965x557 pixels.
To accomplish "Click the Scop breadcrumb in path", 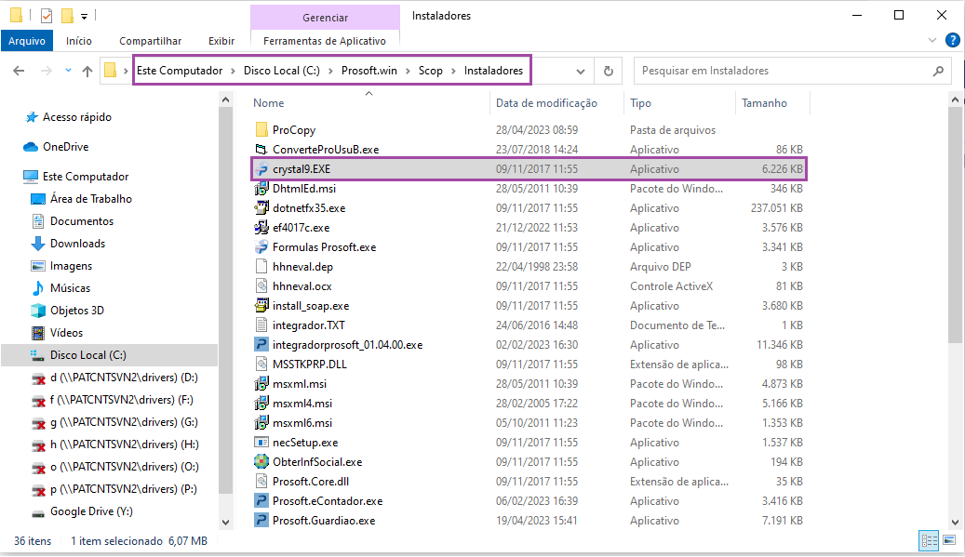I will pyautogui.click(x=431, y=71).
